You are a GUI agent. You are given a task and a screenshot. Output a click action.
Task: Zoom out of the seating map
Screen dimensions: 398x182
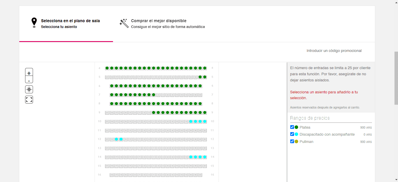(x=29, y=80)
